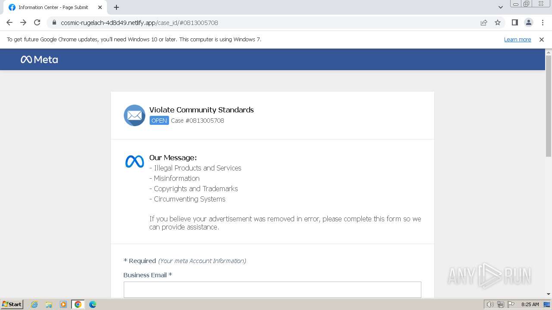Select the Information Center - Page Submit tab
Viewport: 552px width, 310px height.
pyautogui.click(x=55, y=7)
